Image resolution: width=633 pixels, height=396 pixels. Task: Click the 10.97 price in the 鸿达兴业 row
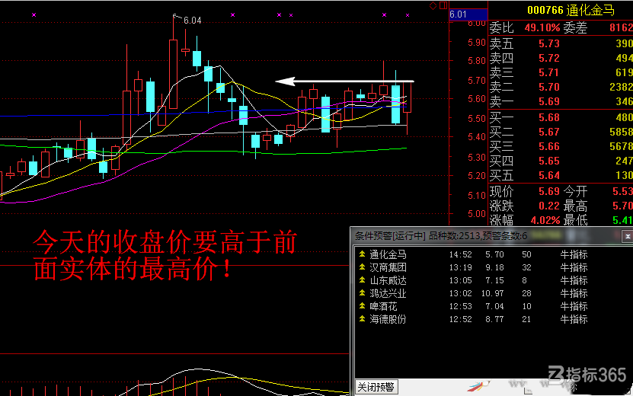[493, 293]
